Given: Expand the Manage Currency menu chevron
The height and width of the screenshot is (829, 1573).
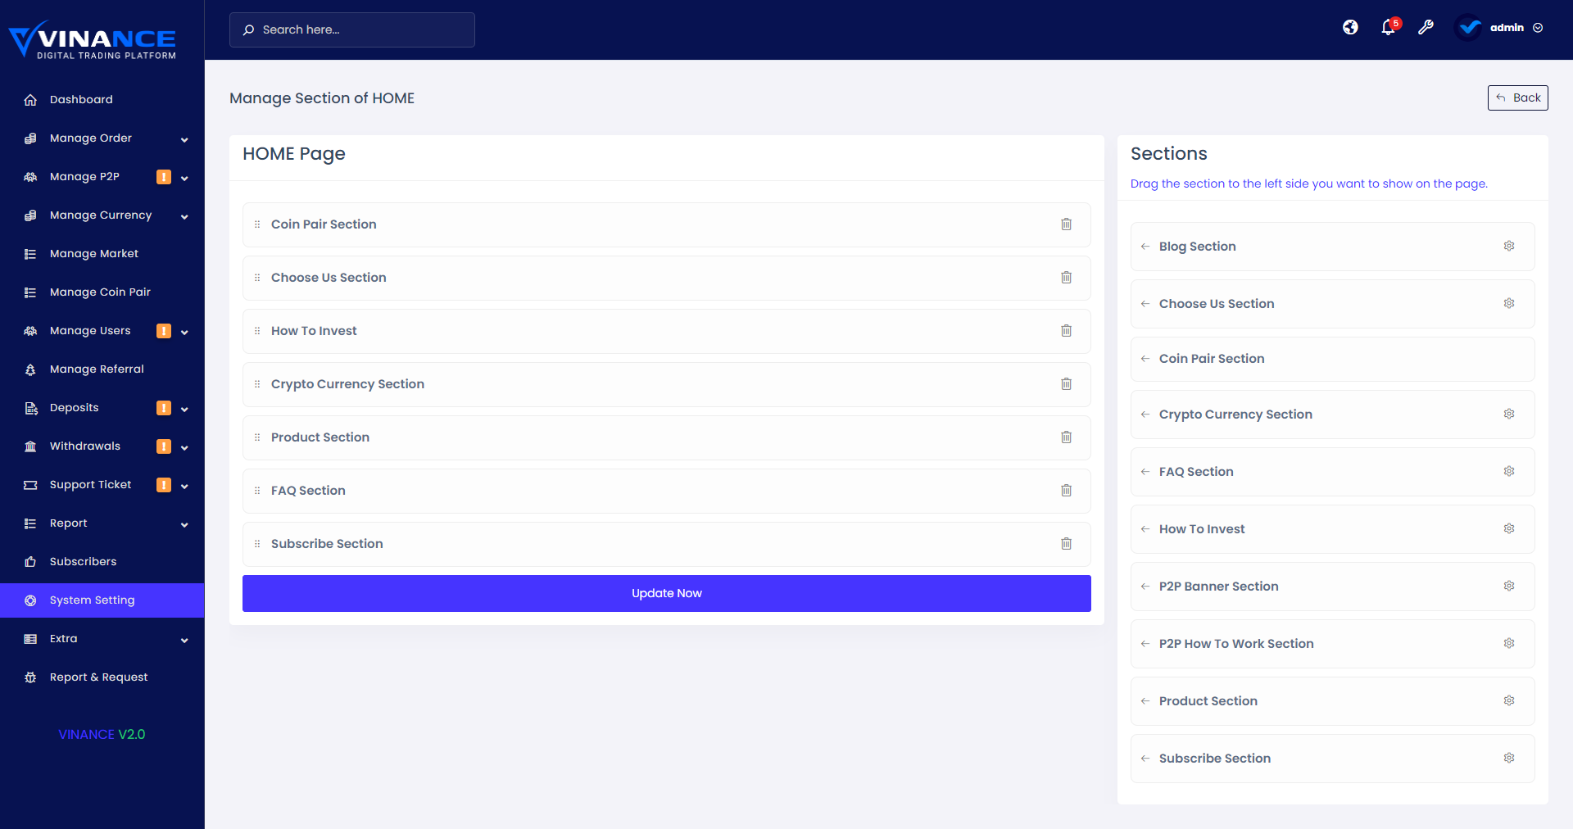Looking at the screenshot, I should 184,216.
